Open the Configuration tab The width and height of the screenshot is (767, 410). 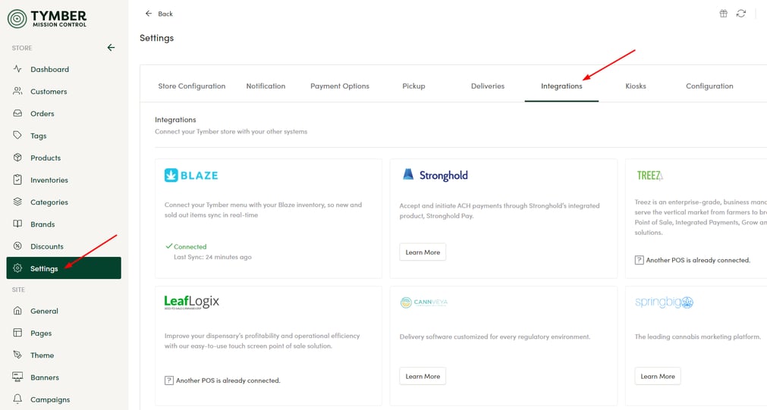pos(709,86)
